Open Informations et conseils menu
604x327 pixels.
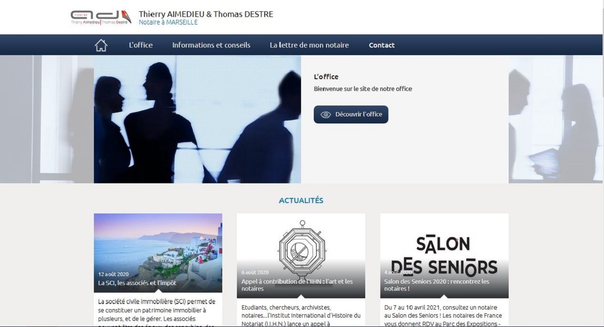pyautogui.click(x=211, y=45)
